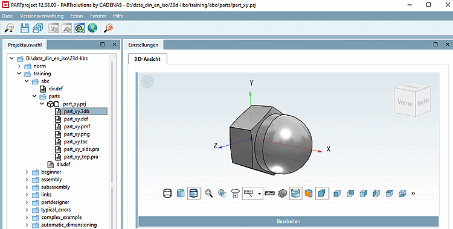Toggle shaded cylinder without edges mode
The height and width of the screenshot is (229, 453).
pyautogui.click(x=181, y=193)
